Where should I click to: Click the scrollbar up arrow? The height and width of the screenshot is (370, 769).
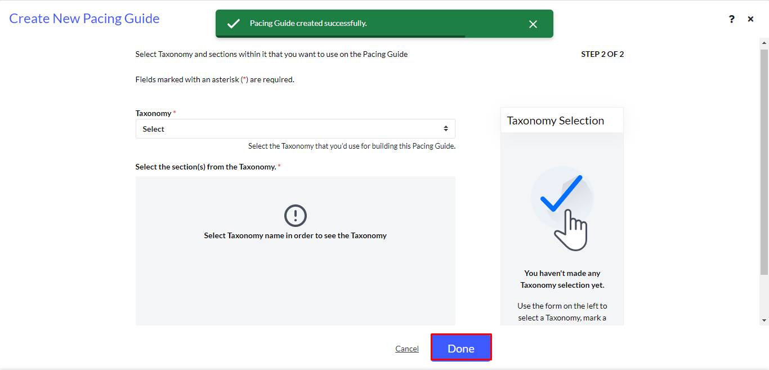tap(764, 42)
